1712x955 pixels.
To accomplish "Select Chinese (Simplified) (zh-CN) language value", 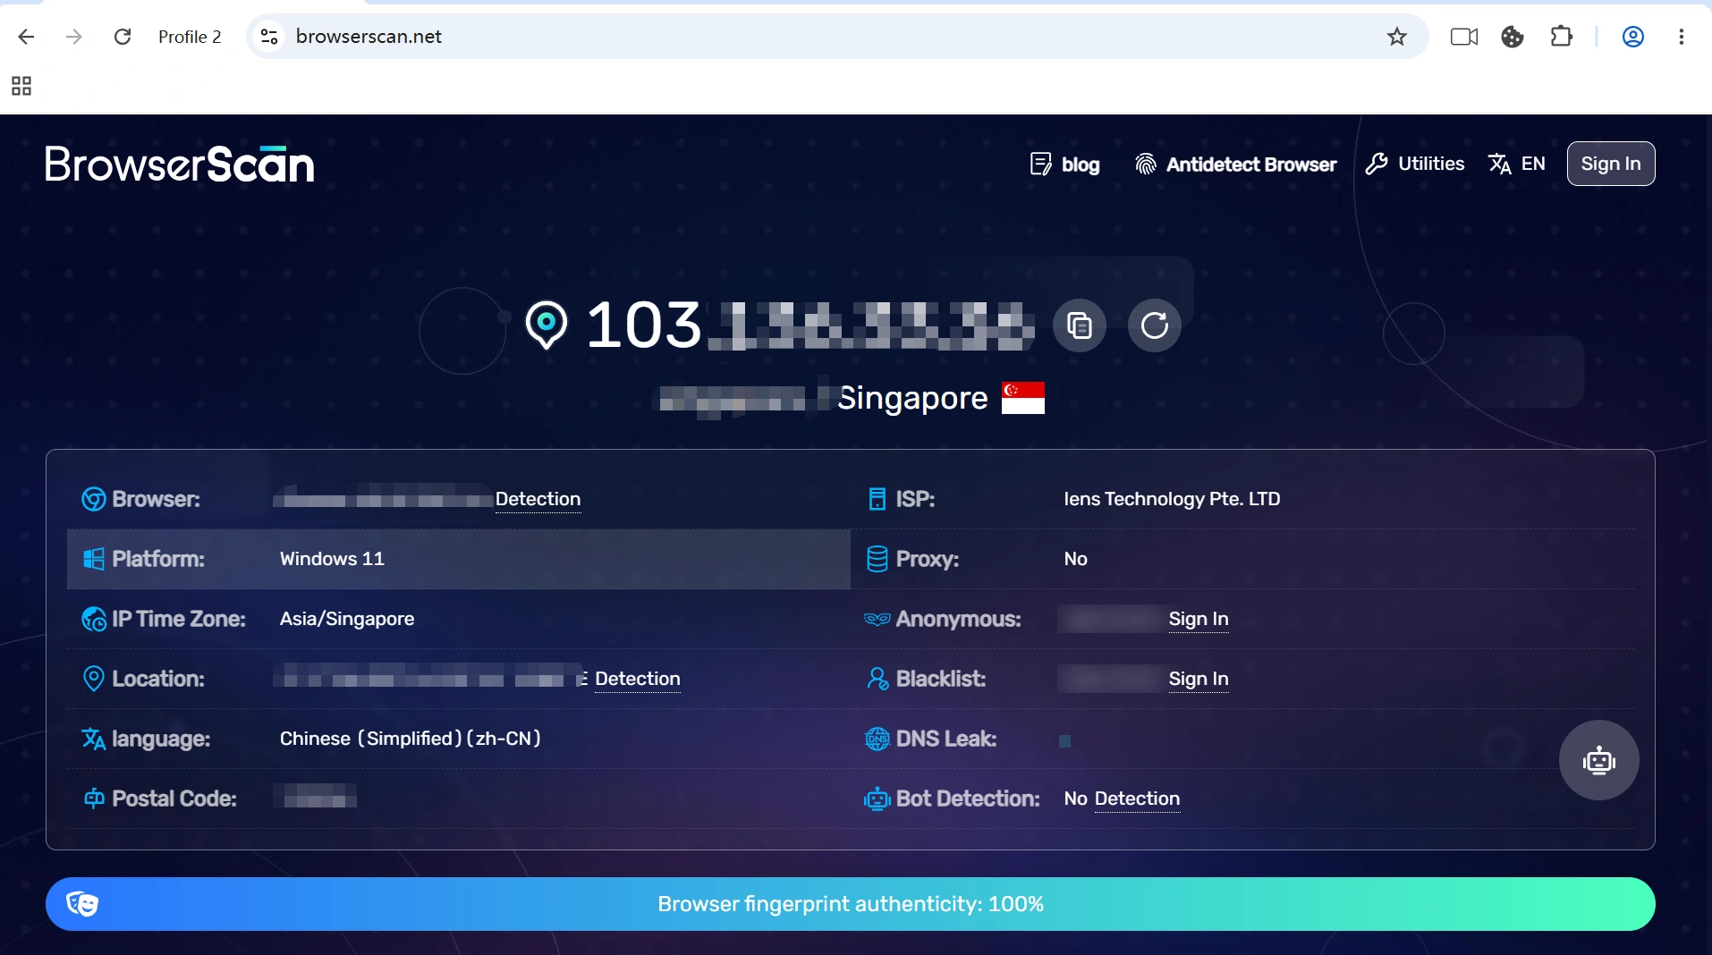I will click(x=411, y=739).
